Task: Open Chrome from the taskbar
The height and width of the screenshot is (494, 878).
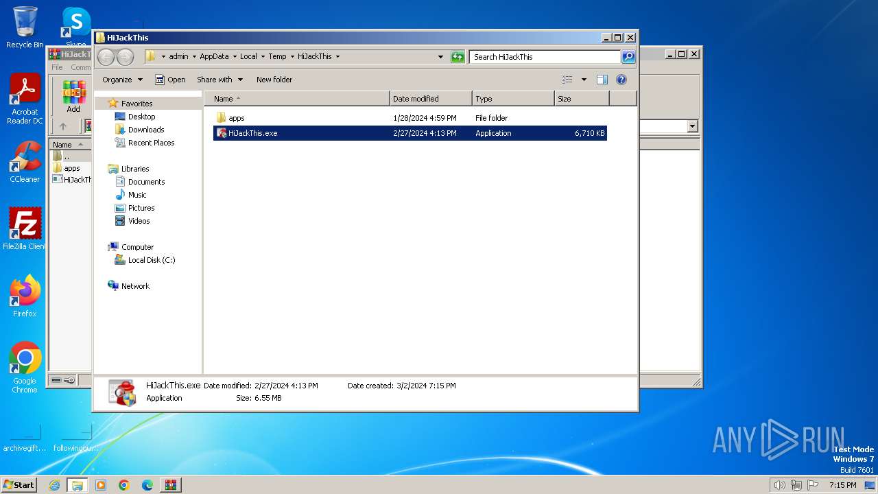Action: pos(124,485)
